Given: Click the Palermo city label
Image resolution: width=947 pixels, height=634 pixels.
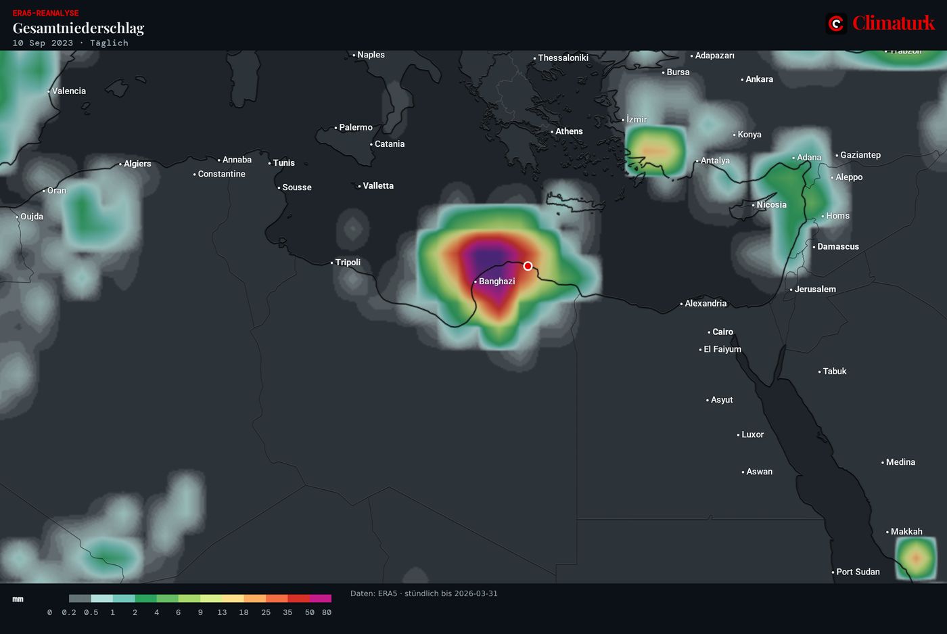Looking at the screenshot, I should 356,128.
